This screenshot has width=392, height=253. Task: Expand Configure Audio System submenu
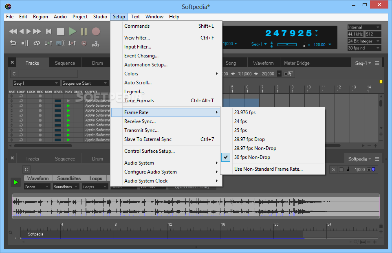166,172
